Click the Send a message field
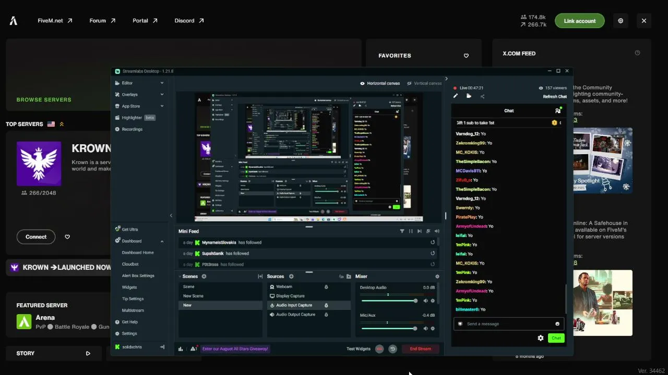Screen dimensions: 668x375 [x=509, y=324]
